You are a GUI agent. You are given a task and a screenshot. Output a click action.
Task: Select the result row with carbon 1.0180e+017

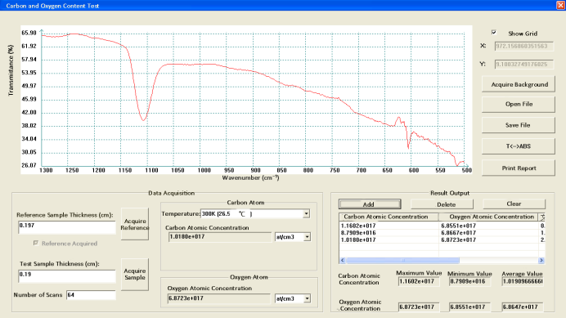pyautogui.click(x=442, y=240)
